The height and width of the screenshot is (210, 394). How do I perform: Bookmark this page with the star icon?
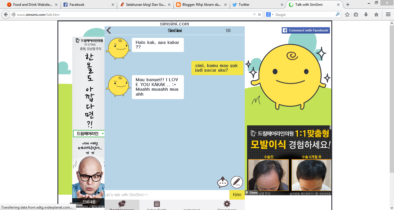point(347,14)
